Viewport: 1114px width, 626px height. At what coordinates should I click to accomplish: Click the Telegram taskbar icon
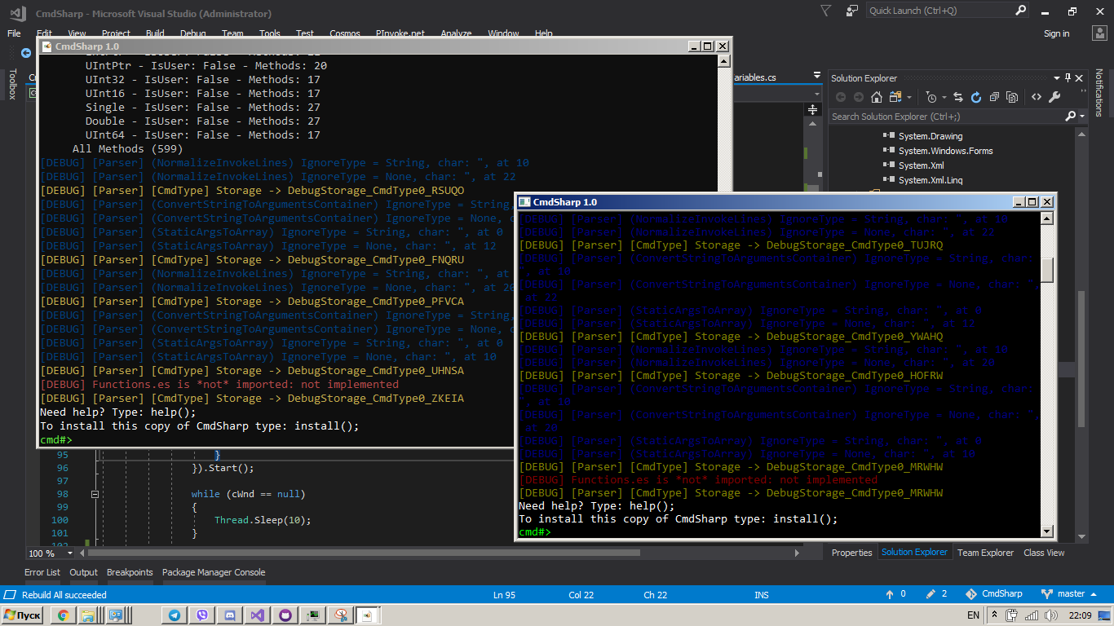point(175,615)
